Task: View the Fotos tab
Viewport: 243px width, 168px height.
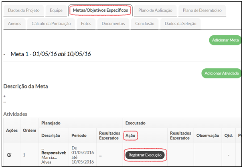Action: point(86,24)
